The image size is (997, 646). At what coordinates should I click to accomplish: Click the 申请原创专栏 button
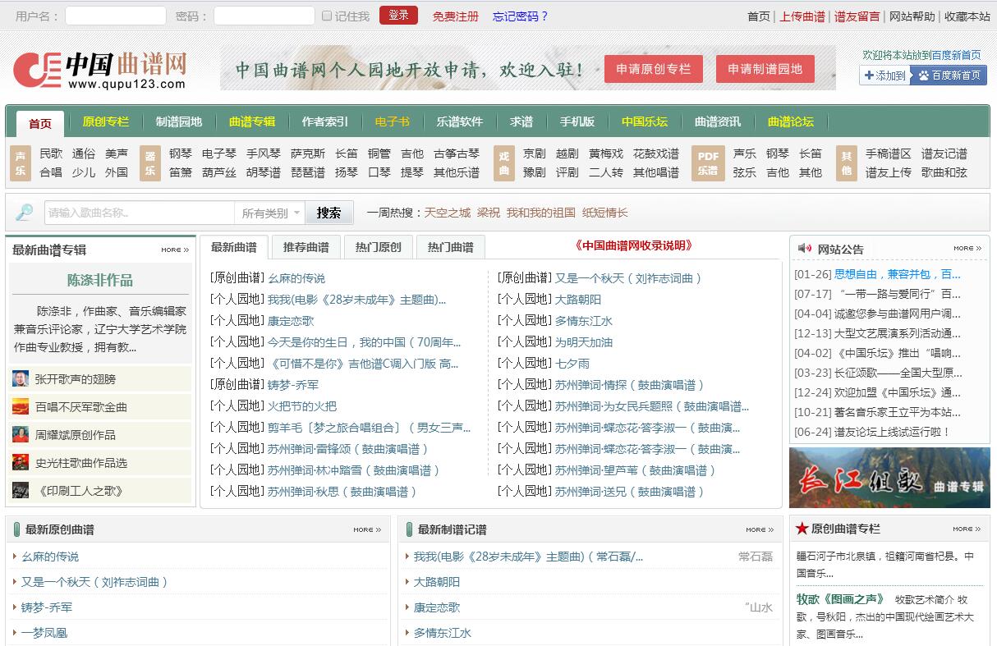click(x=654, y=69)
